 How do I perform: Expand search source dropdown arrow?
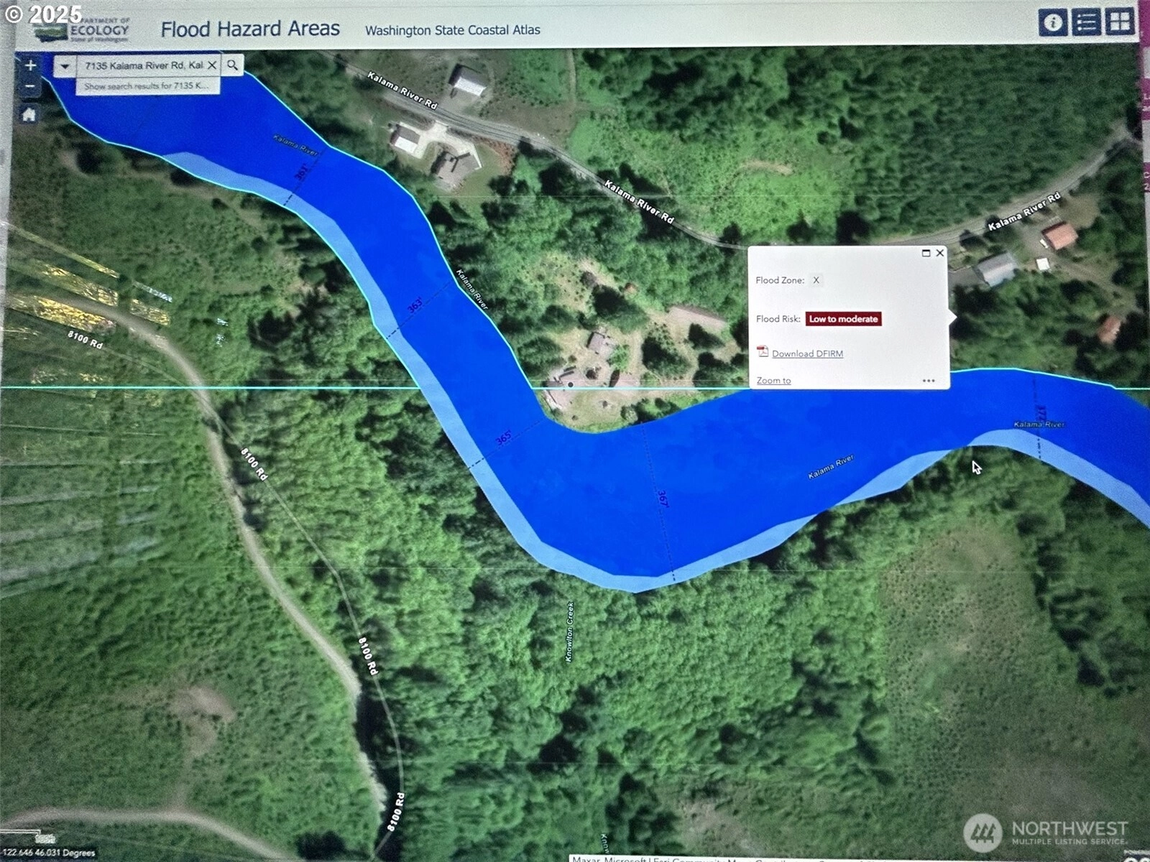(65, 66)
